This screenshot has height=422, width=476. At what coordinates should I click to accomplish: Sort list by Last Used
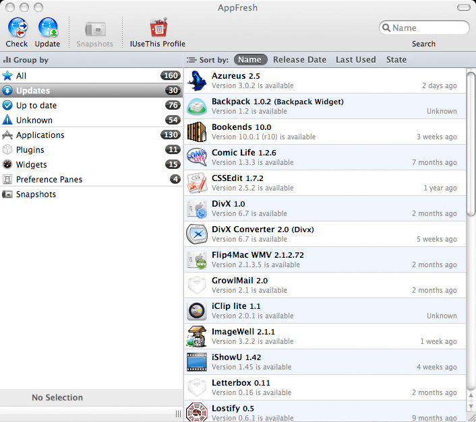(356, 60)
